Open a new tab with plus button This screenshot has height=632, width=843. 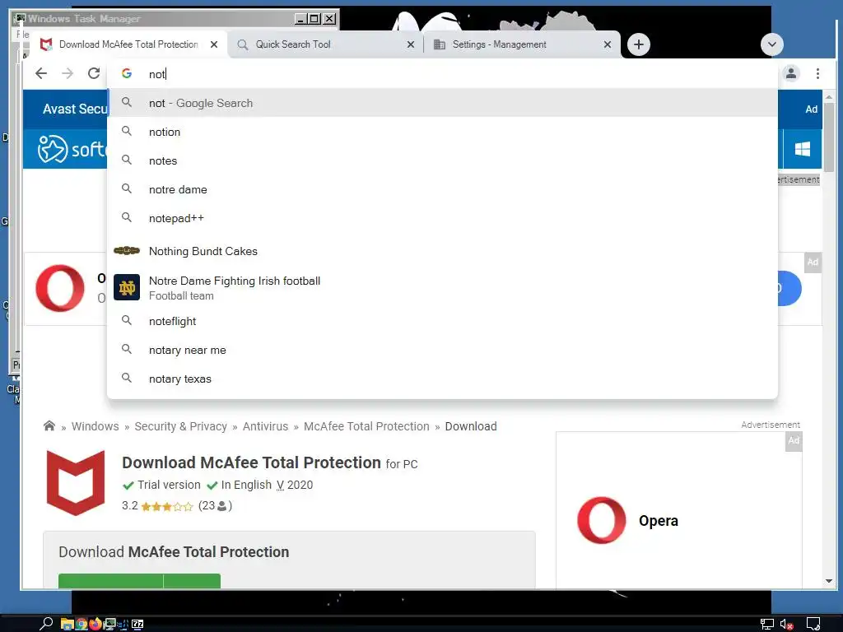(x=638, y=44)
